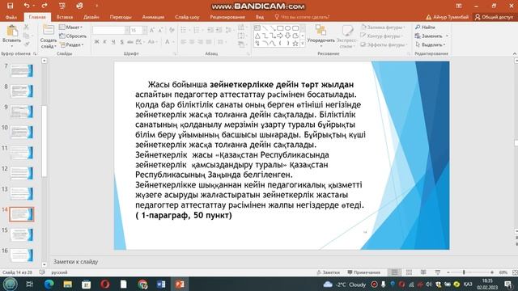Toggle italic formatting (К)
The width and height of the screenshot is (518, 291).
click(x=104, y=42)
